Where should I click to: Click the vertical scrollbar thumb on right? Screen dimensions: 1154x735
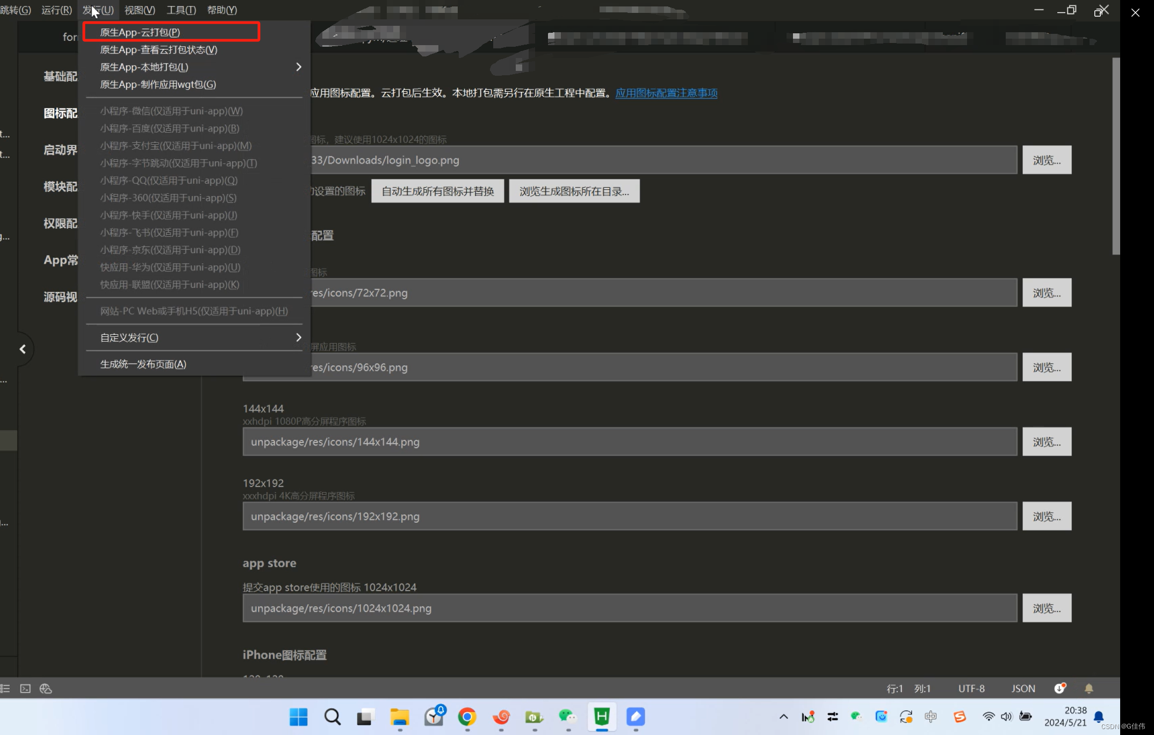point(1116,156)
